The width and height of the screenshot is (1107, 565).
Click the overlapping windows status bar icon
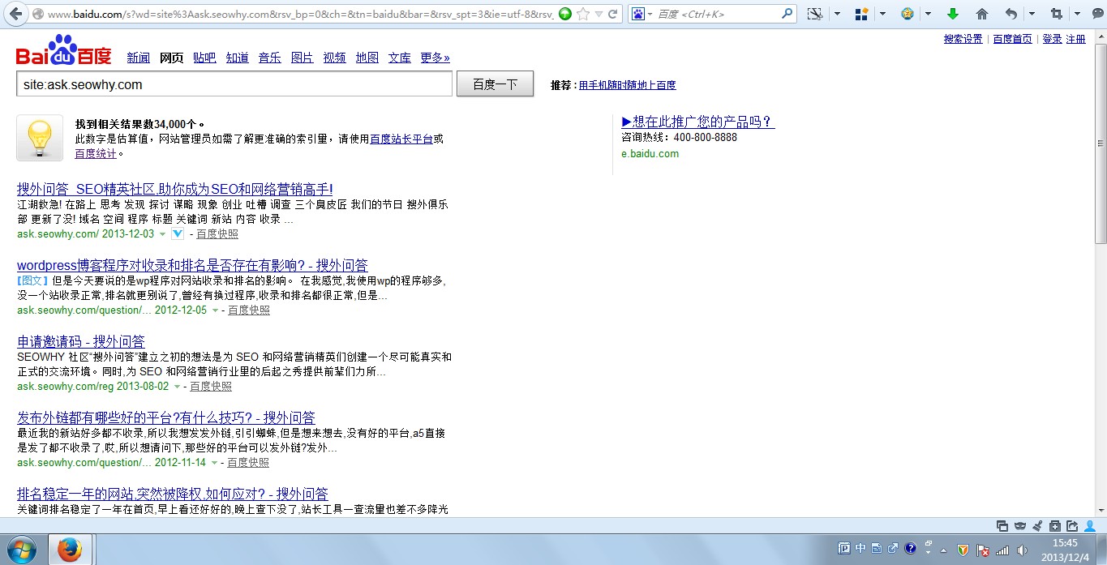(x=1002, y=525)
